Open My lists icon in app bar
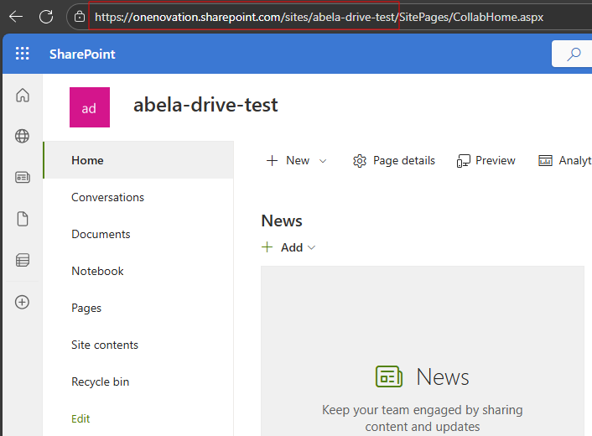This screenshot has width=592, height=436. pos(23,260)
